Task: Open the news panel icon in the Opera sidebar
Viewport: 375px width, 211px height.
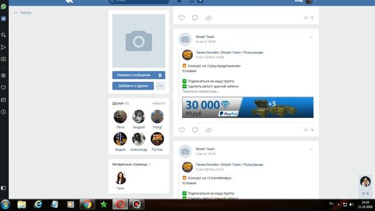Action: (x=4, y=100)
